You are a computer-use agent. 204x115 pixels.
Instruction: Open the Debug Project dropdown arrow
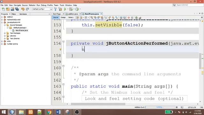click(x=74, y=9)
